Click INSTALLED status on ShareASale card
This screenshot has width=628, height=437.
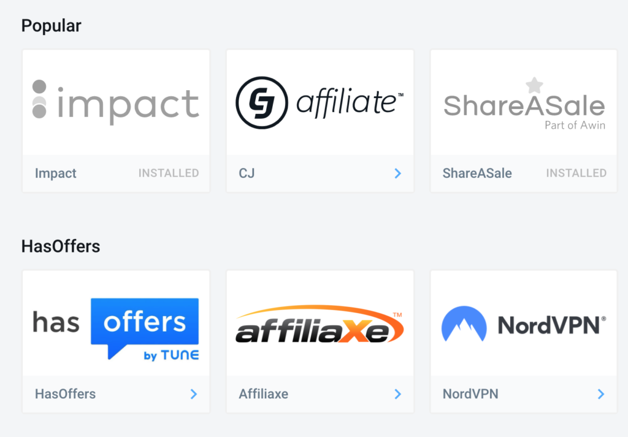[x=576, y=173]
